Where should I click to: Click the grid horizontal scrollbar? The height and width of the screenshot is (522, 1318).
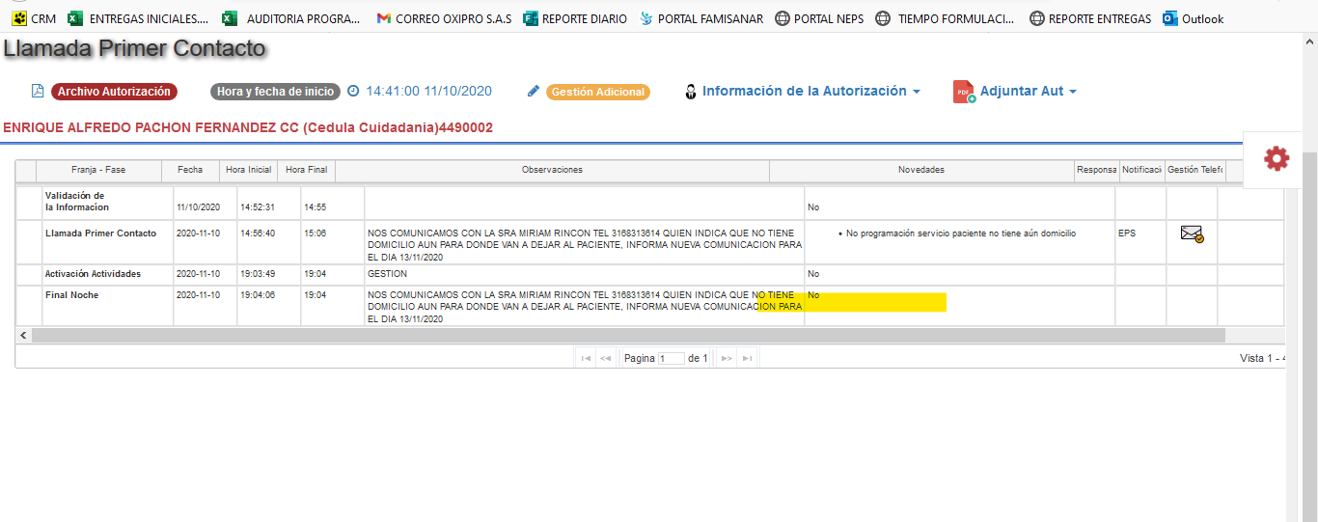[628, 335]
